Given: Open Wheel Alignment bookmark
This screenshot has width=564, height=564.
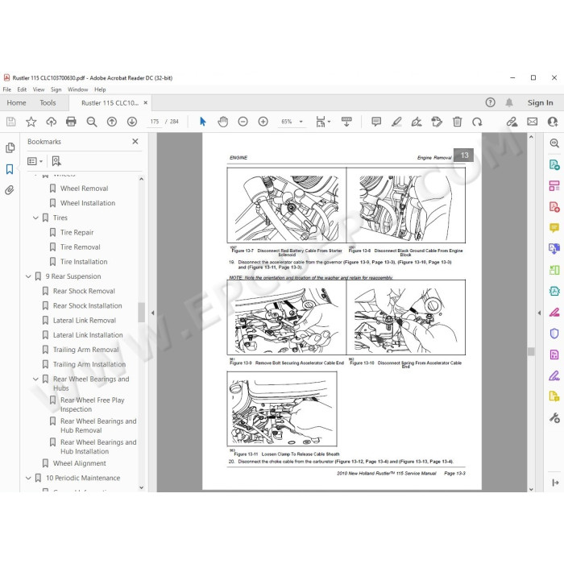Looking at the screenshot, I should point(80,463).
